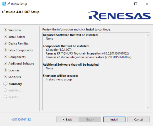Click the 'Required Software that will be installed' heading
The height and width of the screenshot is (126, 153).
coord(70,35)
